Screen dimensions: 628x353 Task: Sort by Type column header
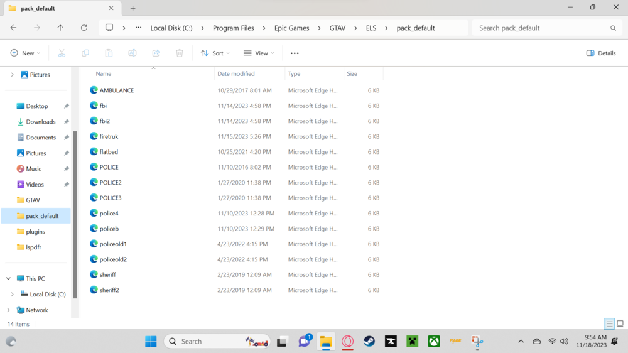294,73
